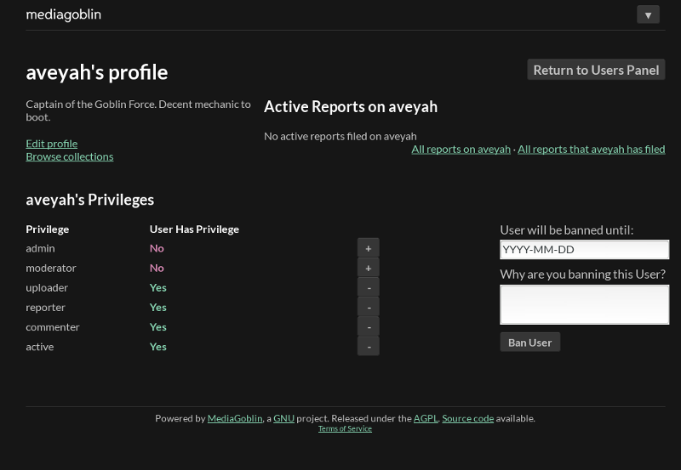Screen dimensions: 681x470
Task: Revoke reporter privilege with minus button
Action: coord(369,308)
